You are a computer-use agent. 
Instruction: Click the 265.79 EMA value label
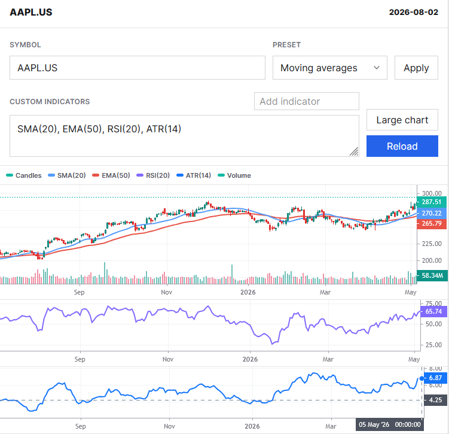tap(431, 223)
